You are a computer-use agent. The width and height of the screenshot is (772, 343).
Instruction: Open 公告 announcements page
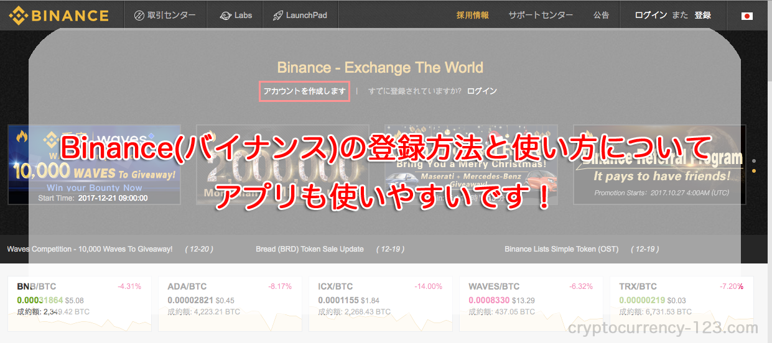(x=601, y=15)
